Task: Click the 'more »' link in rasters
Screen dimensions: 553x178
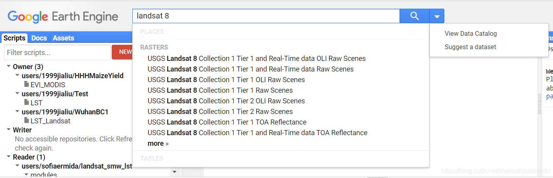Action: [158, 143]
